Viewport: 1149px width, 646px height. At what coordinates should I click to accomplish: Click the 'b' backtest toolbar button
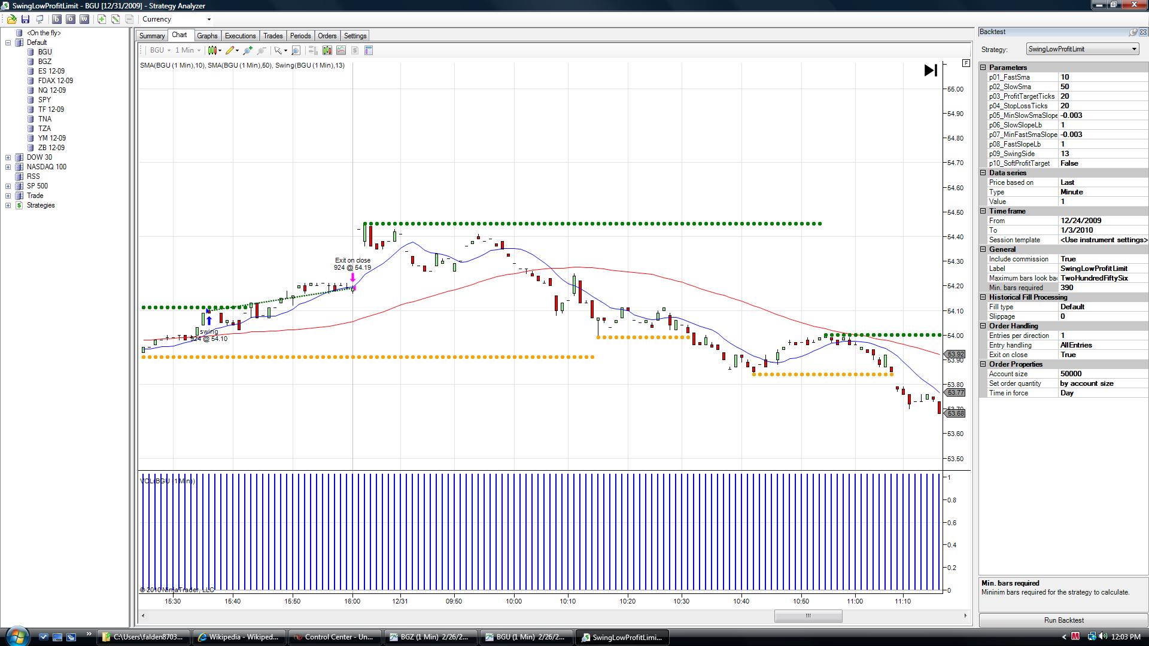pos(57,19)
